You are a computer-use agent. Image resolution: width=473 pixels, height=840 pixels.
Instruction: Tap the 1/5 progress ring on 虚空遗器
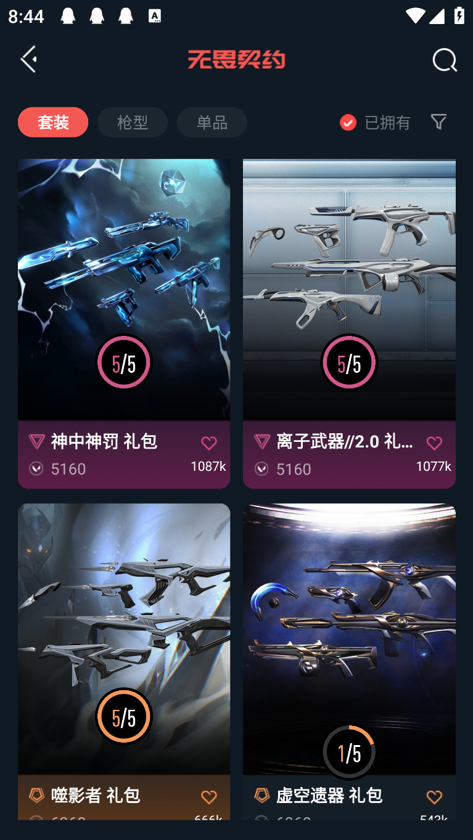pyautogui.click(x=349, y=752)
